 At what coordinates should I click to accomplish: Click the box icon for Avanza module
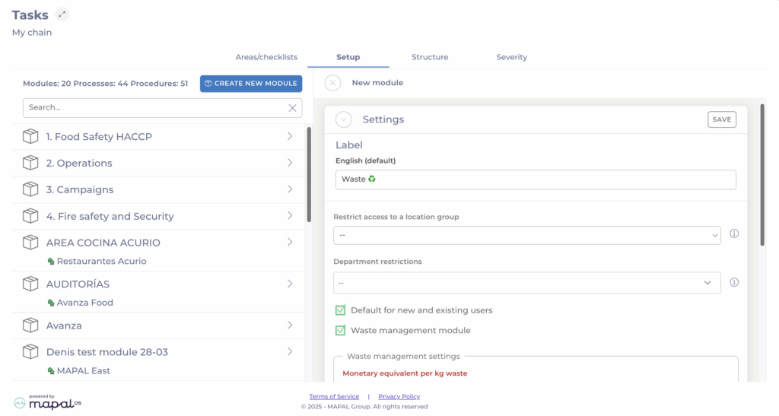[30, 325]
